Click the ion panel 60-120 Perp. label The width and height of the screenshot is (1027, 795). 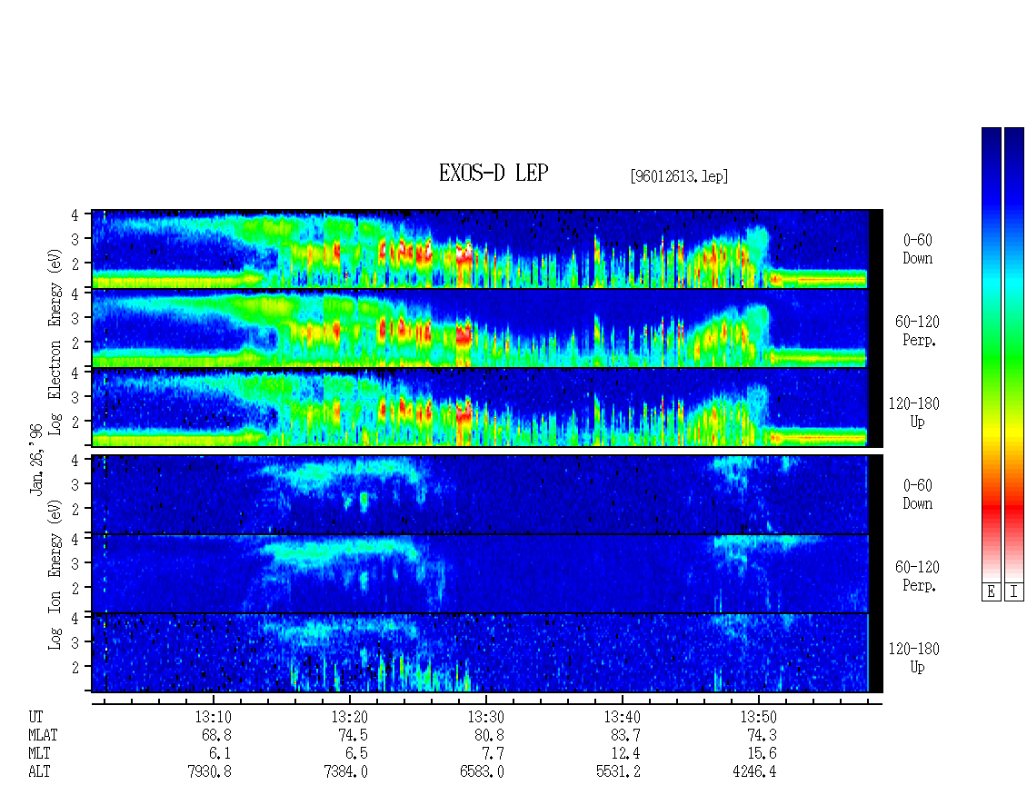point(917,576)
